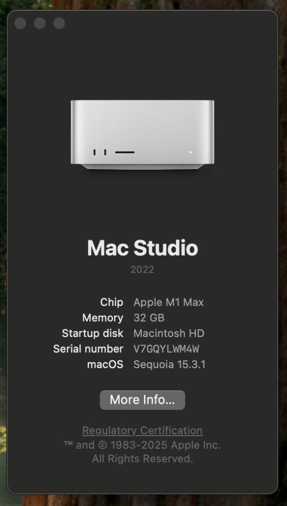Minimize the About This Mac window
287x506 pixels.
tap(39, 23)
